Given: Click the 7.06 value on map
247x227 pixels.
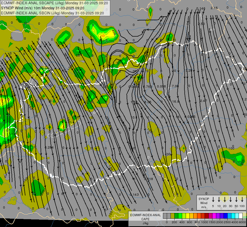Looking at the screenshot, I should coord(175,86).
